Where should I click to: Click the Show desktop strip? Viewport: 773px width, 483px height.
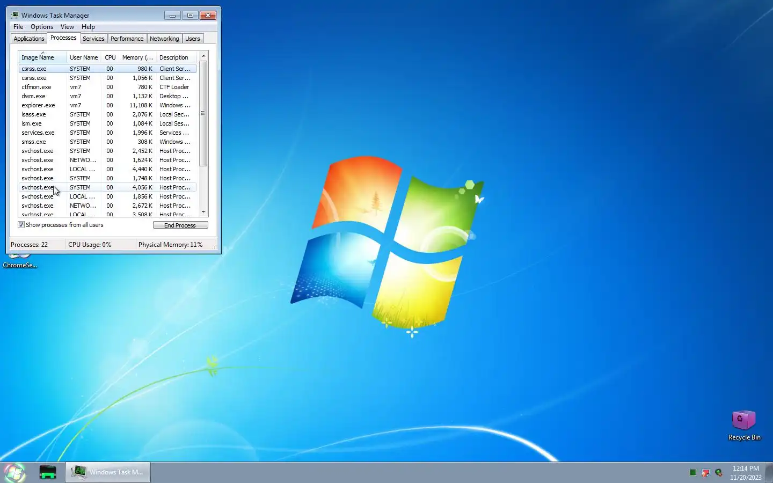pyautogui.click(x=770, y=472)
